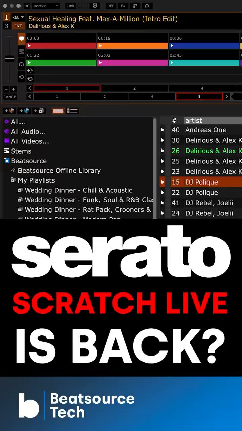Trigger green cue point at 01:22
This screenshot has height=431, width=242.
point(62,63)
